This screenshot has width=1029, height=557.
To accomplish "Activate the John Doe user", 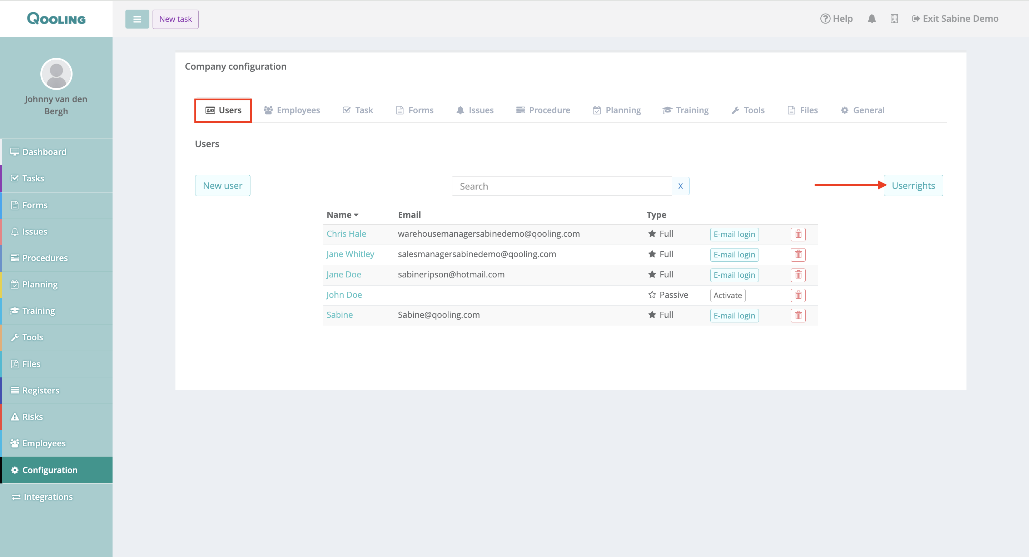I will click(727, 296).
